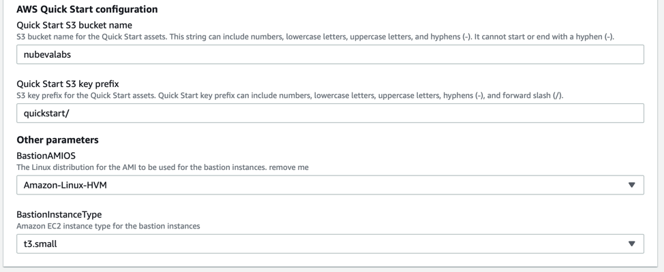The image size is (664, 272).
Task: Click the Linux distribution description text
Action: coord(163,167)
